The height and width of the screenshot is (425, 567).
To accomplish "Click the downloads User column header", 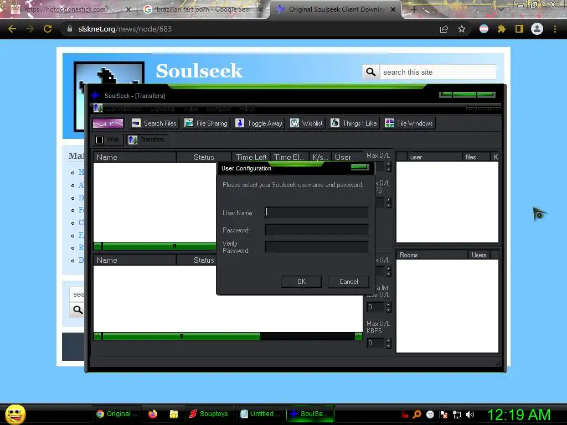I will 347,157.
